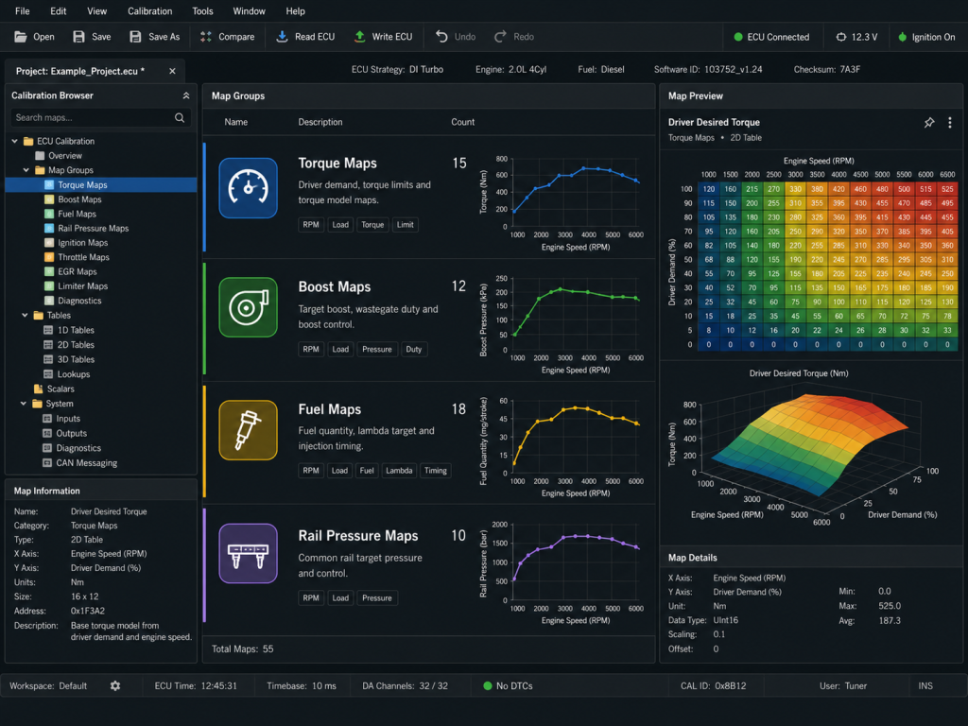Open the Tools menu
This screenshot has height=726, width=968.
click(202, 11)
